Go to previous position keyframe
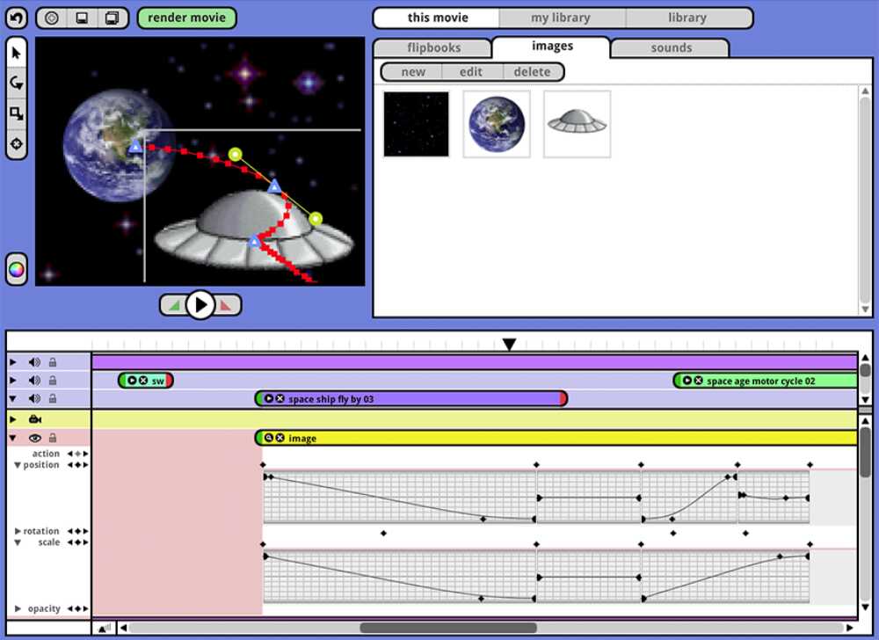Viewport: 879px width, 640px height. [x=70, y=465]
